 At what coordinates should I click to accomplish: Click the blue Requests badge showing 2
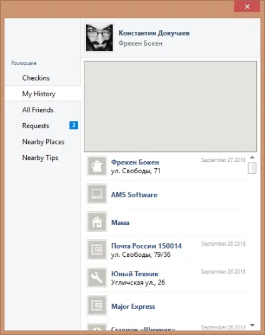click(x=74, y=125)
